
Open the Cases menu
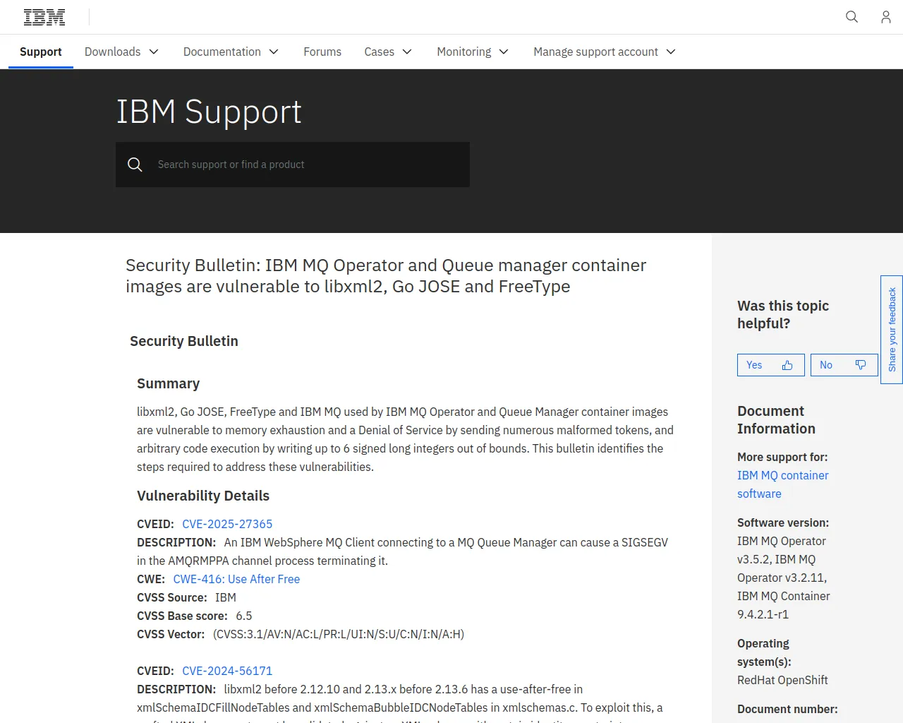(x=388, y=52)
